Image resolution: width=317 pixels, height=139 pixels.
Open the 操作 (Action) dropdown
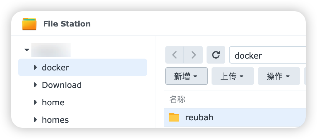pos(279,76)
